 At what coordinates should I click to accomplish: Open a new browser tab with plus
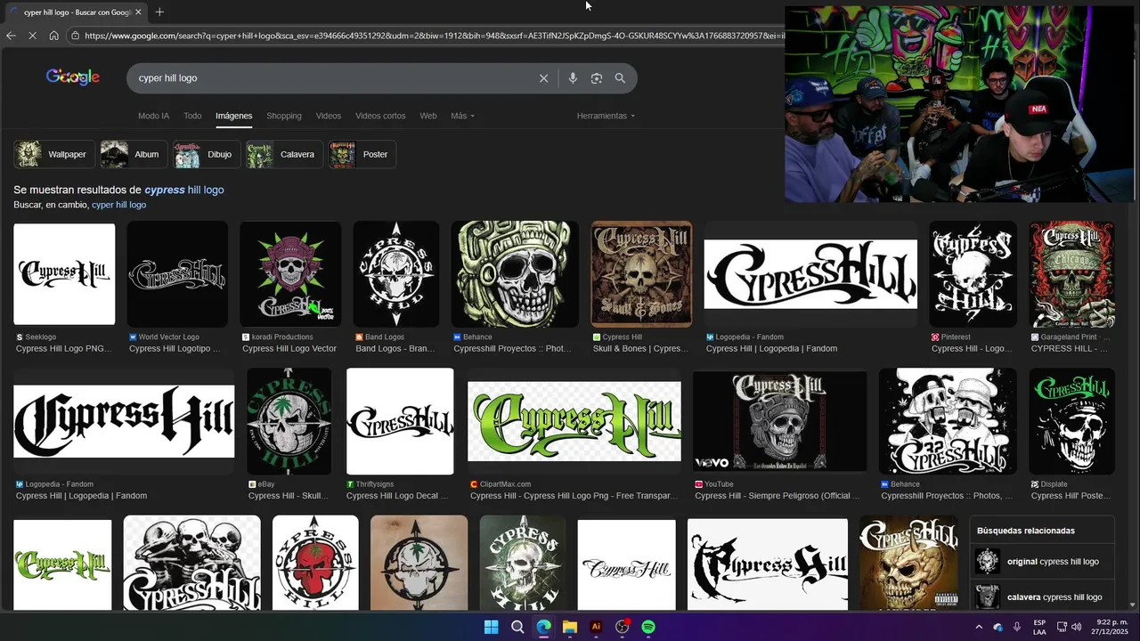pyautogui.click(x=159, y=12)
